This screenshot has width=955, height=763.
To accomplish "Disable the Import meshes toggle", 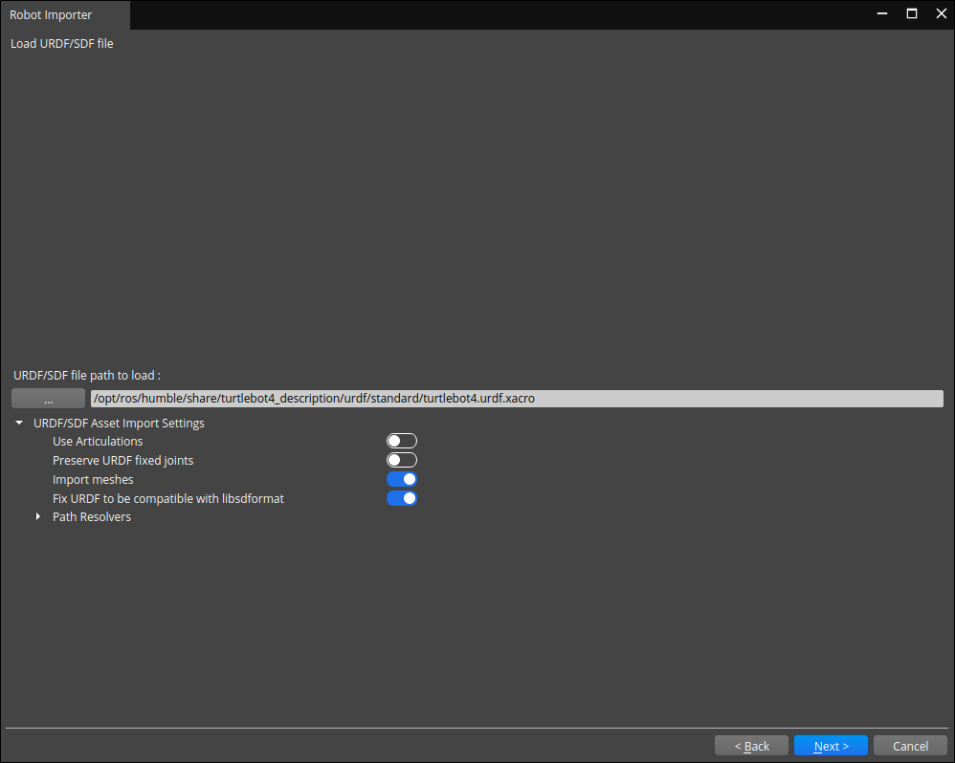I will click(401, 479).
